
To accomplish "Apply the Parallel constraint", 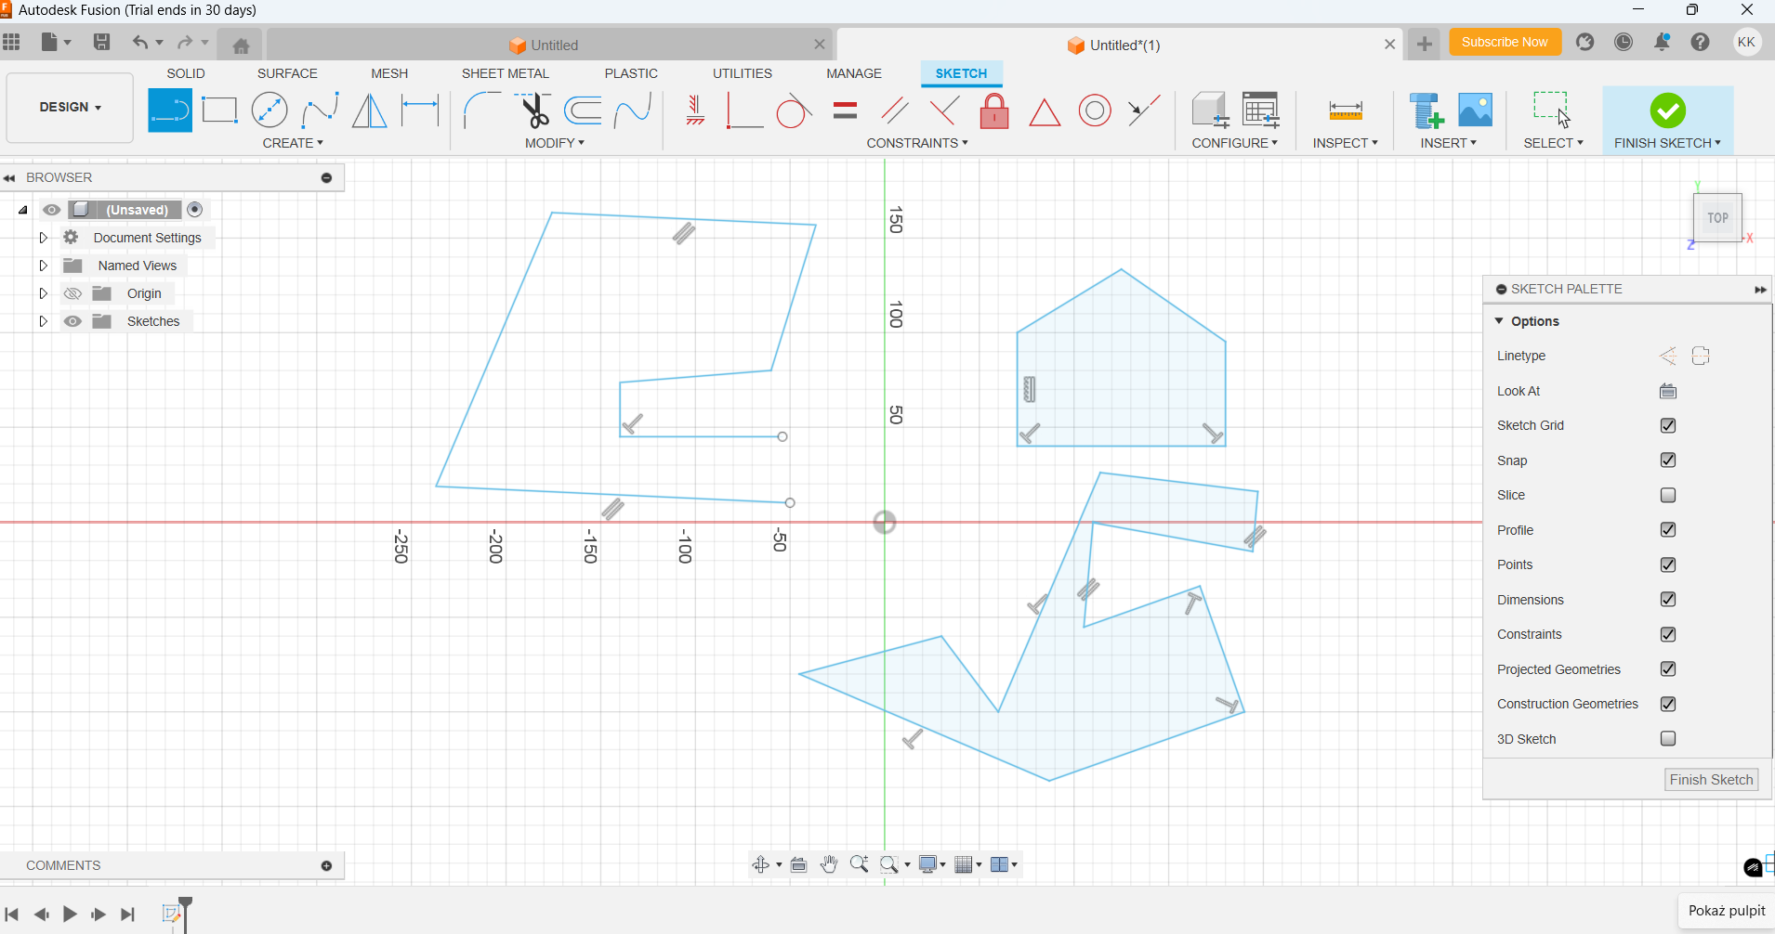I will click(x=895, y=110).
